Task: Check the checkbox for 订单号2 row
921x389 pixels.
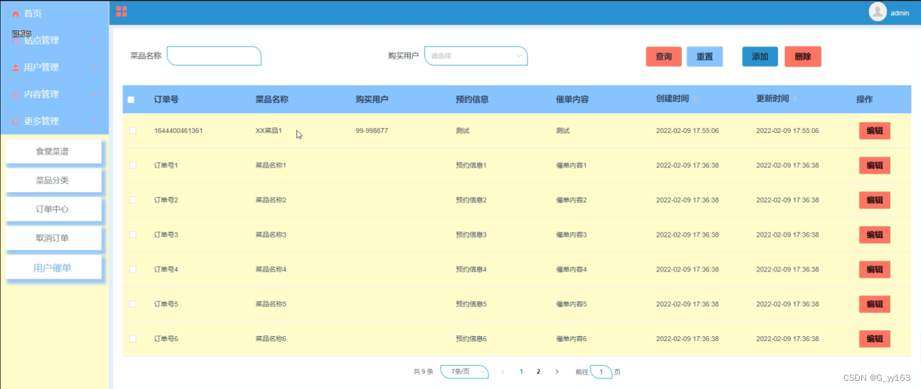Action: tap(133, 200)
